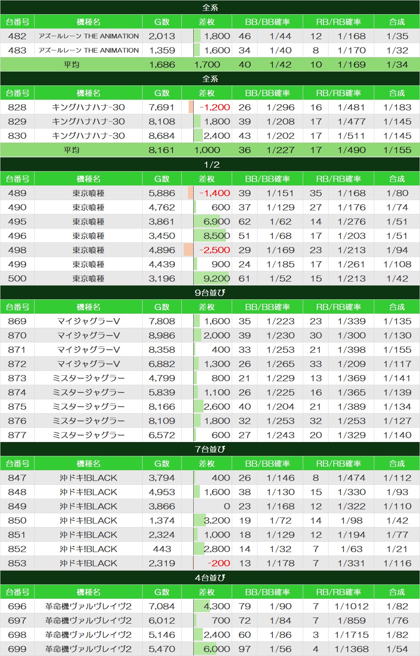Click 台番号 column header in 7台並び table
The width and height of the screenshot is (420, 656).
coord(17,464)
